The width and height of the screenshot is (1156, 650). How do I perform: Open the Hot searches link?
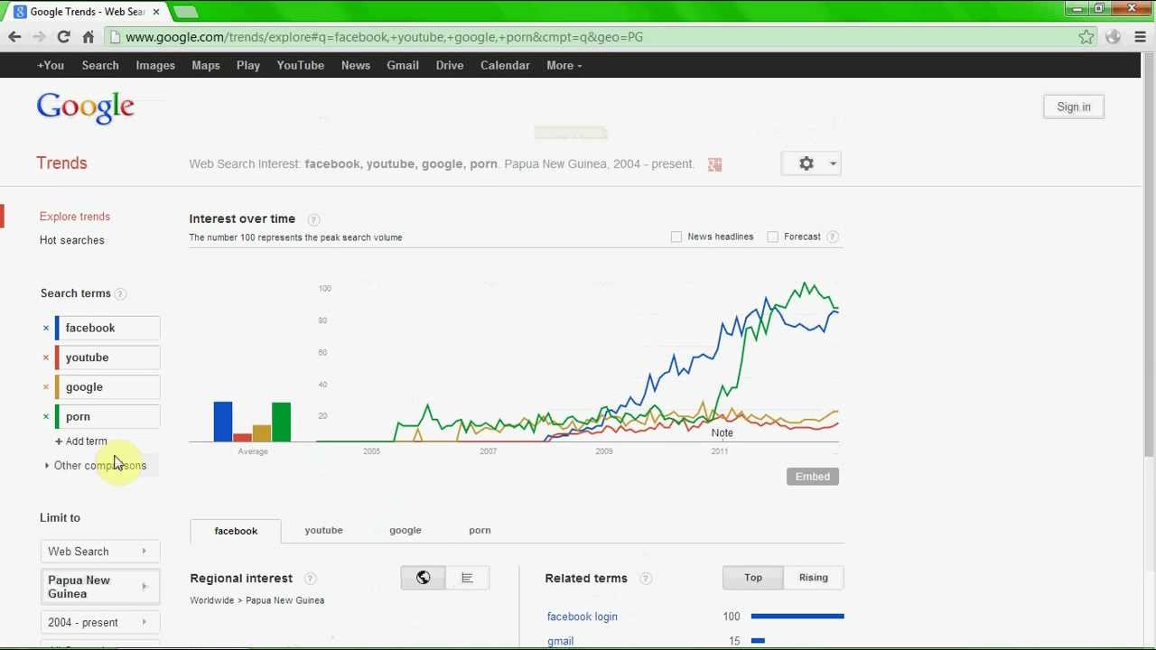[72, 240]
